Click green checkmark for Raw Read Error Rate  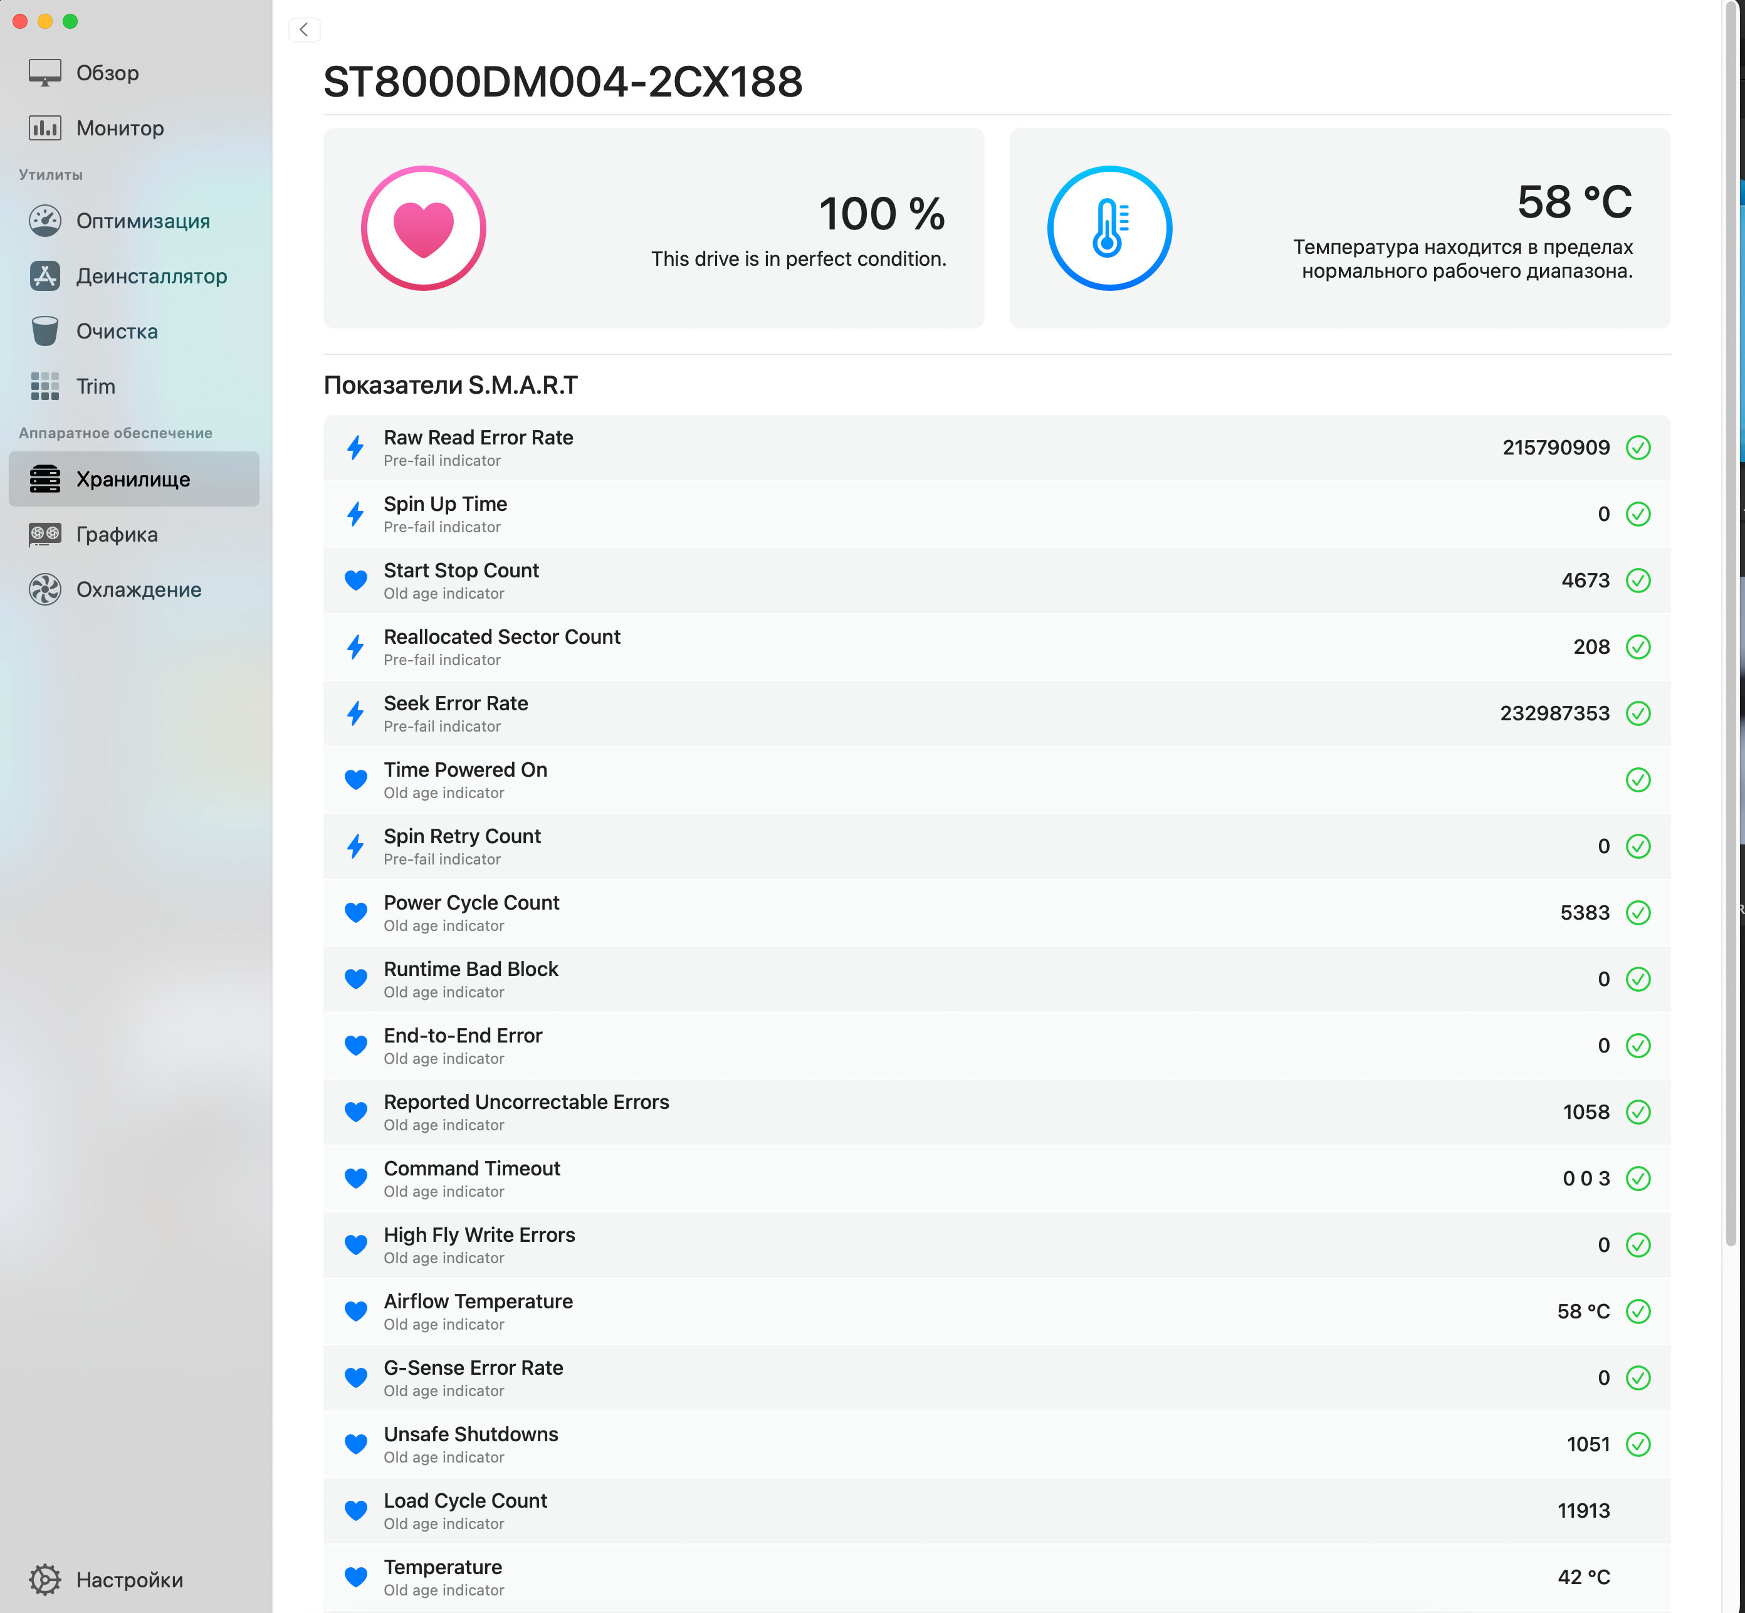(x=1638, y=447)
